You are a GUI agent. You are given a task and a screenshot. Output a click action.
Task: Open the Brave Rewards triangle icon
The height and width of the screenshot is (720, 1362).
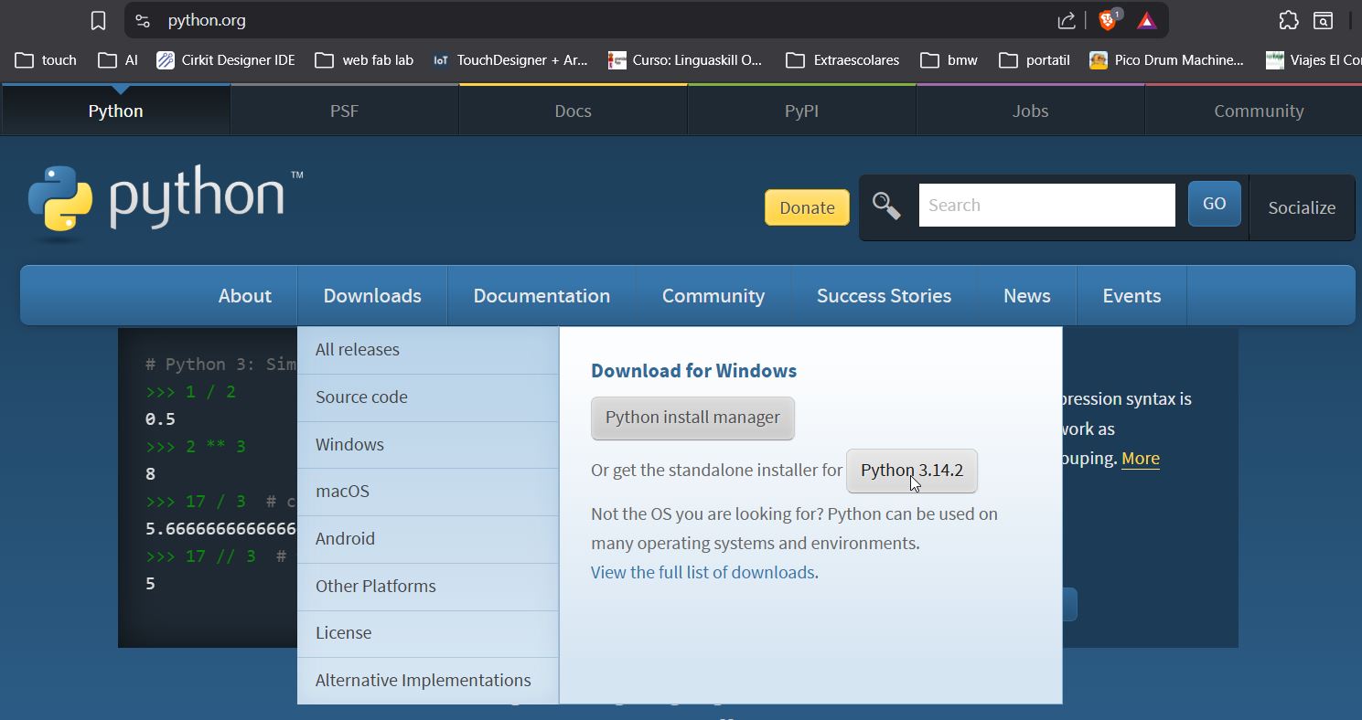1147,20
